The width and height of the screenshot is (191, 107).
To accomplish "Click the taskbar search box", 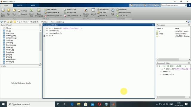I will point(31,104).
